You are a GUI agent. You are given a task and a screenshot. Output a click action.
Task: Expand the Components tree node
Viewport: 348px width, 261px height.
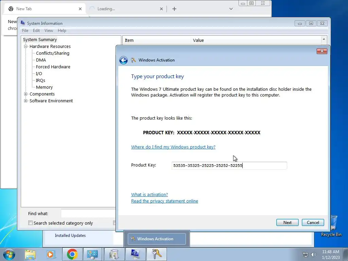[26, 94]
